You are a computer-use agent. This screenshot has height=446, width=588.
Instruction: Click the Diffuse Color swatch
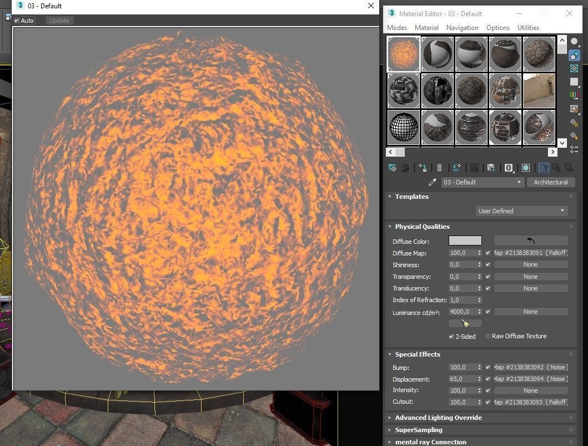tap(465, 240)
